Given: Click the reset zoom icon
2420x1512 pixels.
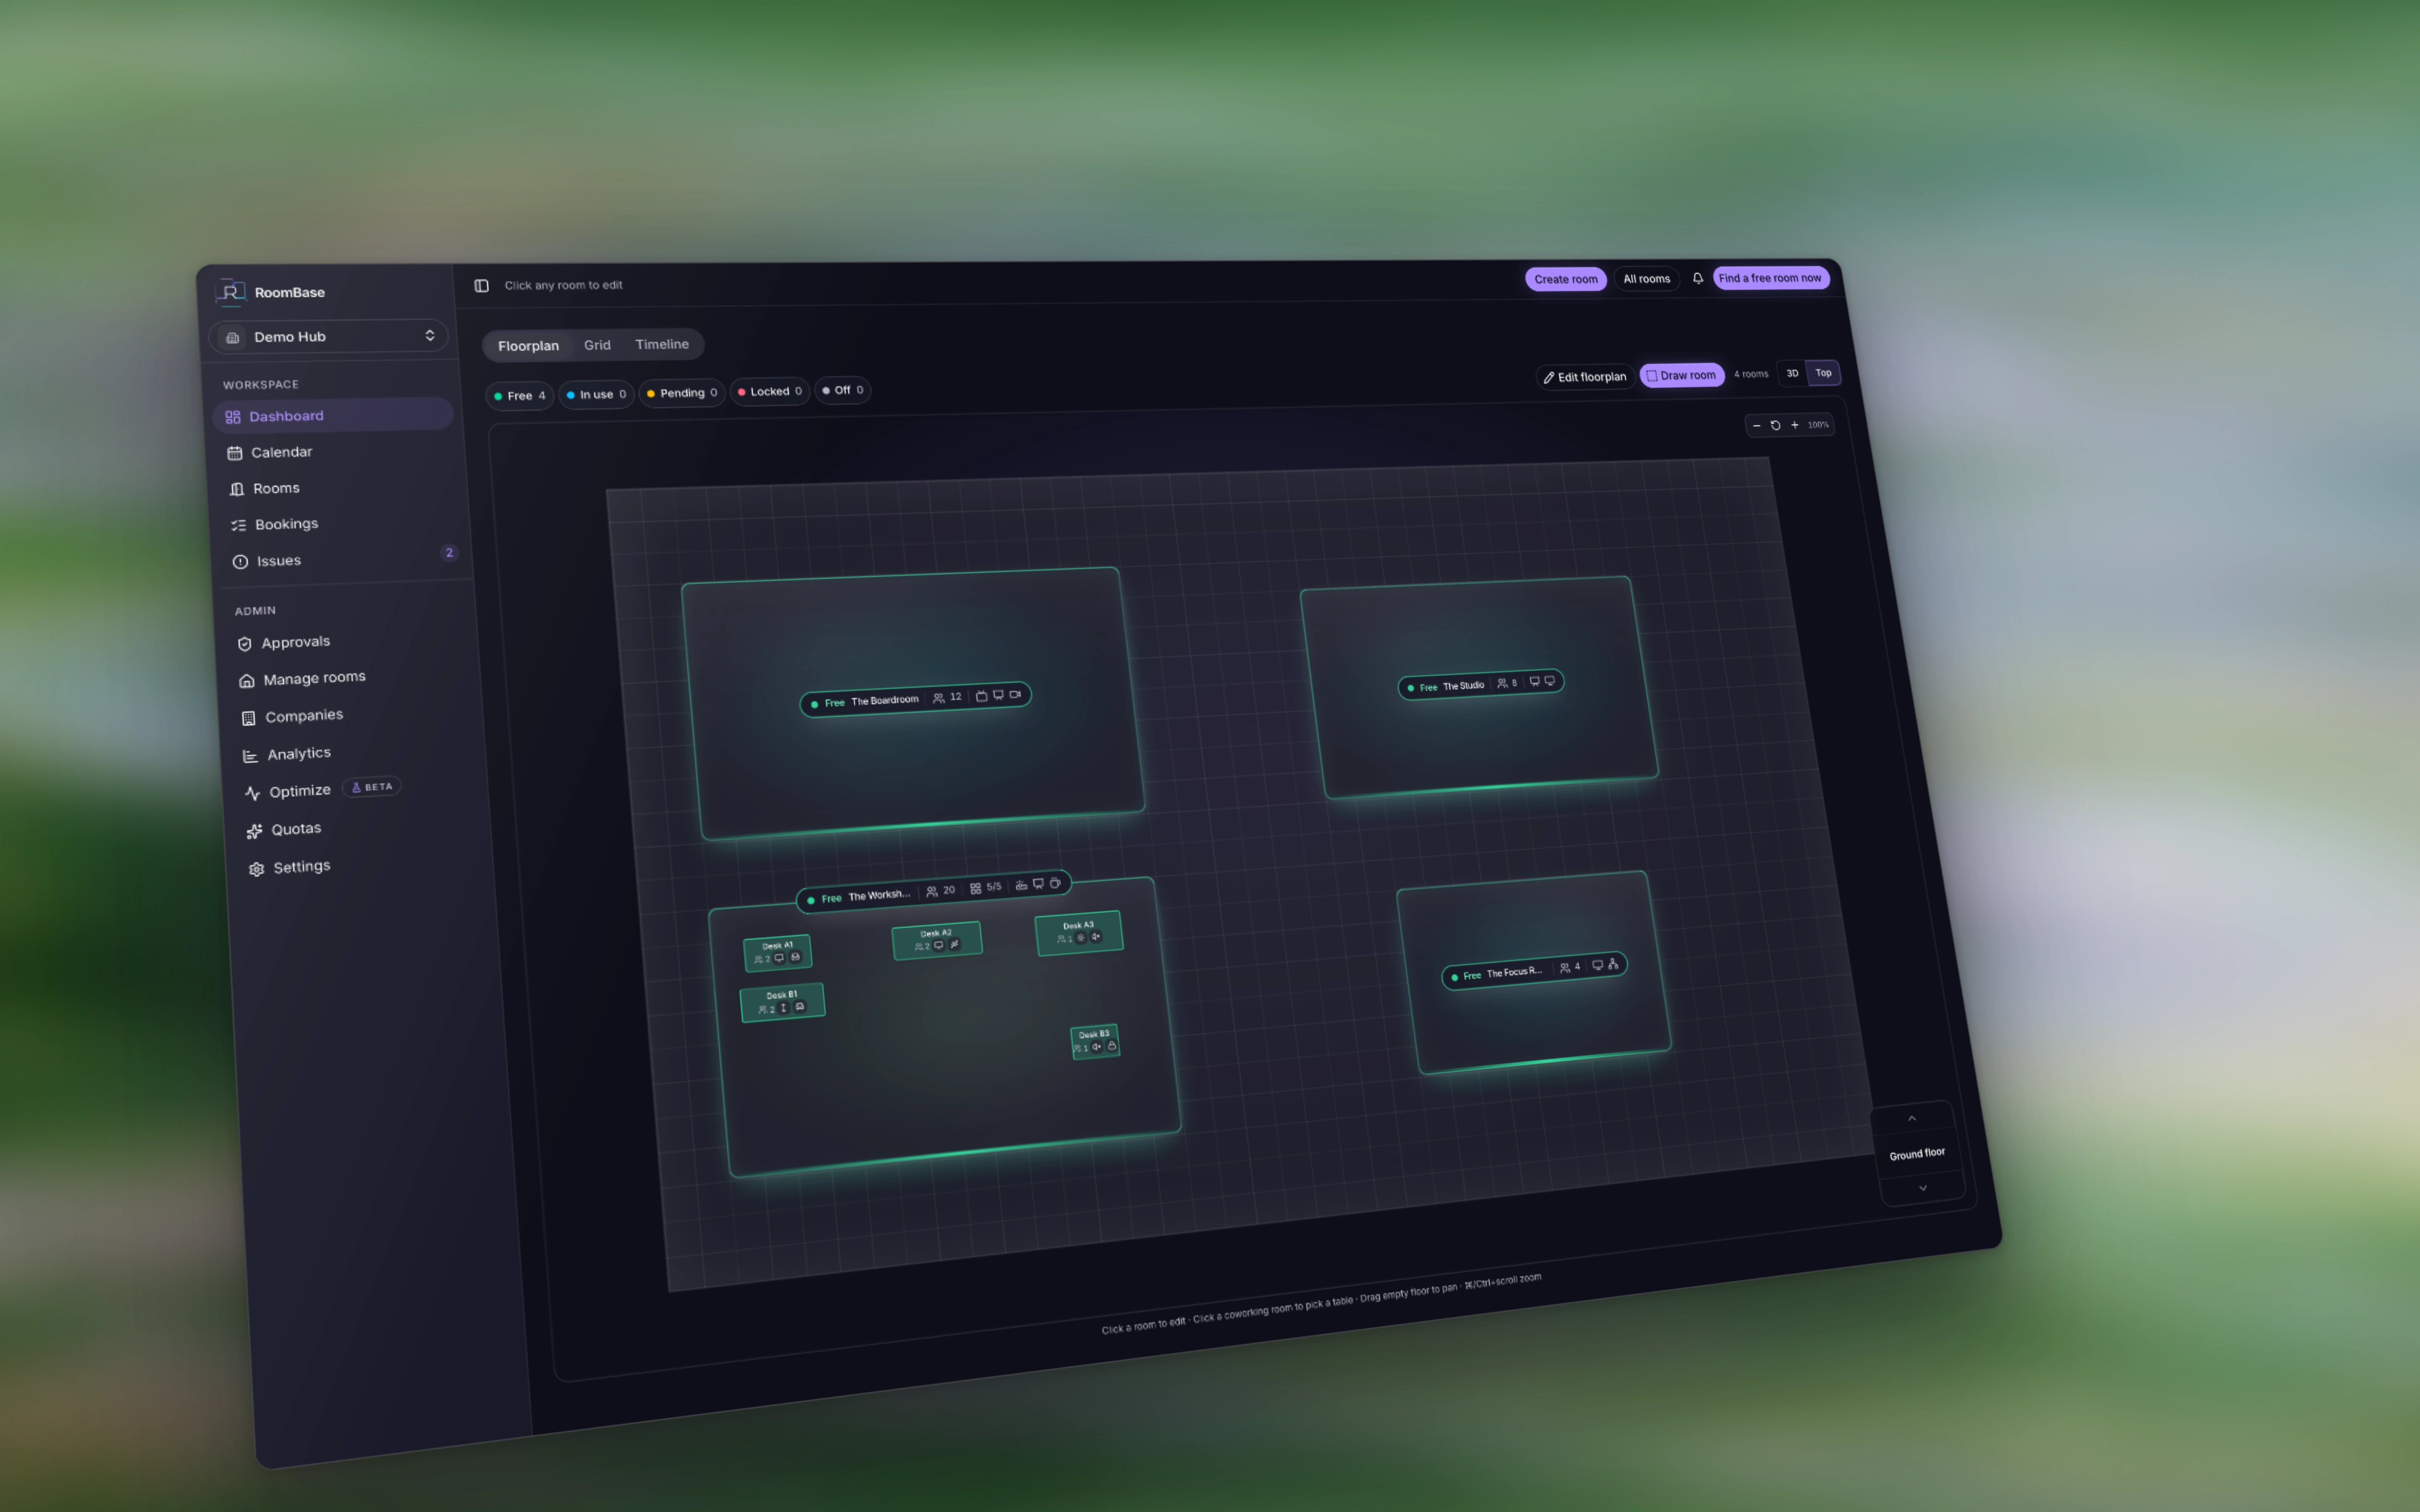Looking at the screenshot, I should point(1775,425).
